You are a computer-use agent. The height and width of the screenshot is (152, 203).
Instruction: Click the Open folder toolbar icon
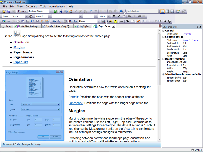point(4,11)
